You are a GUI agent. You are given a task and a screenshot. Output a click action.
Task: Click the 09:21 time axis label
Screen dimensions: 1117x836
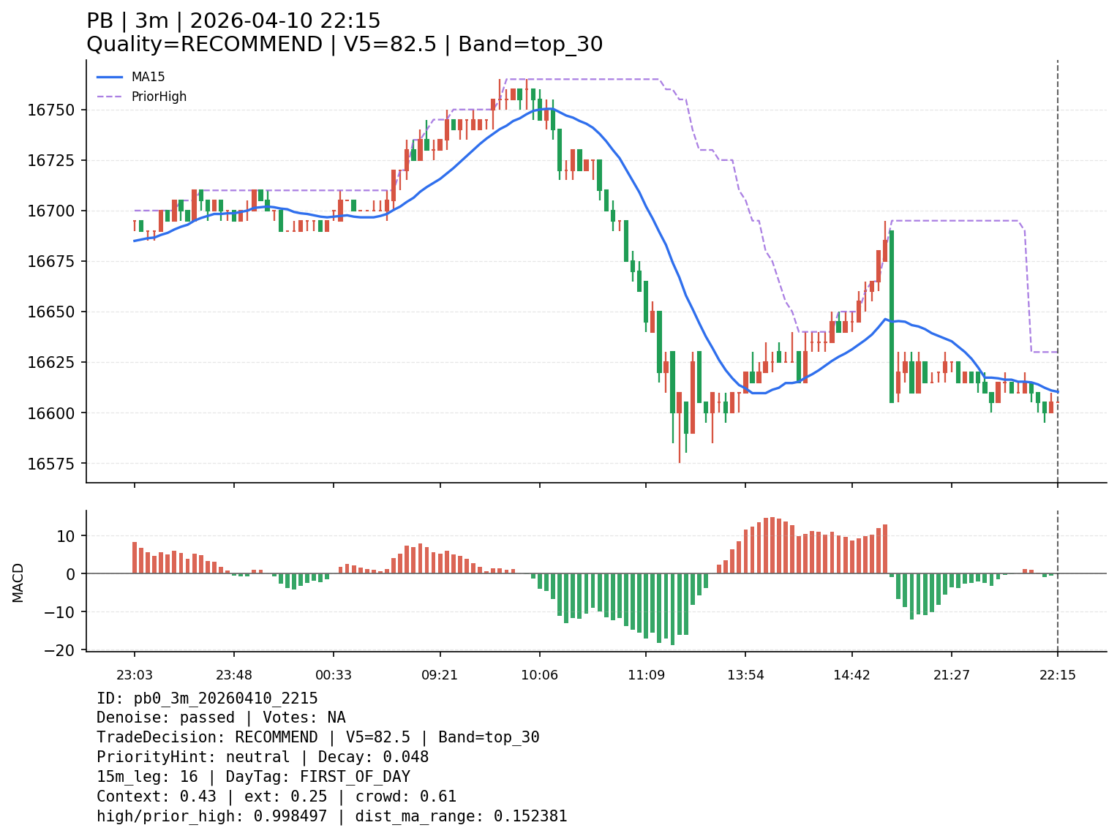pos(440,675)
